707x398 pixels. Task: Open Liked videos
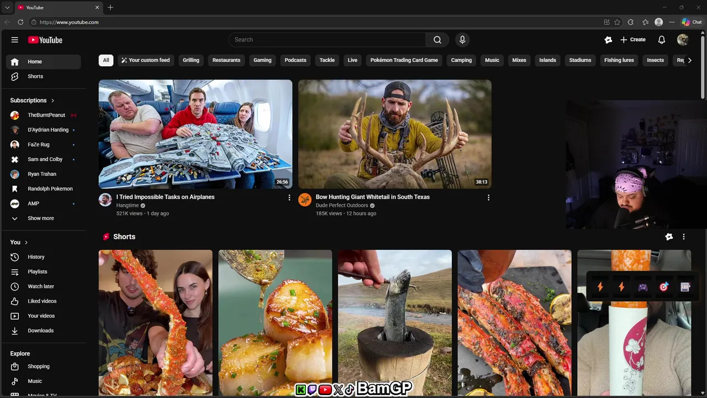pos(44,301)
